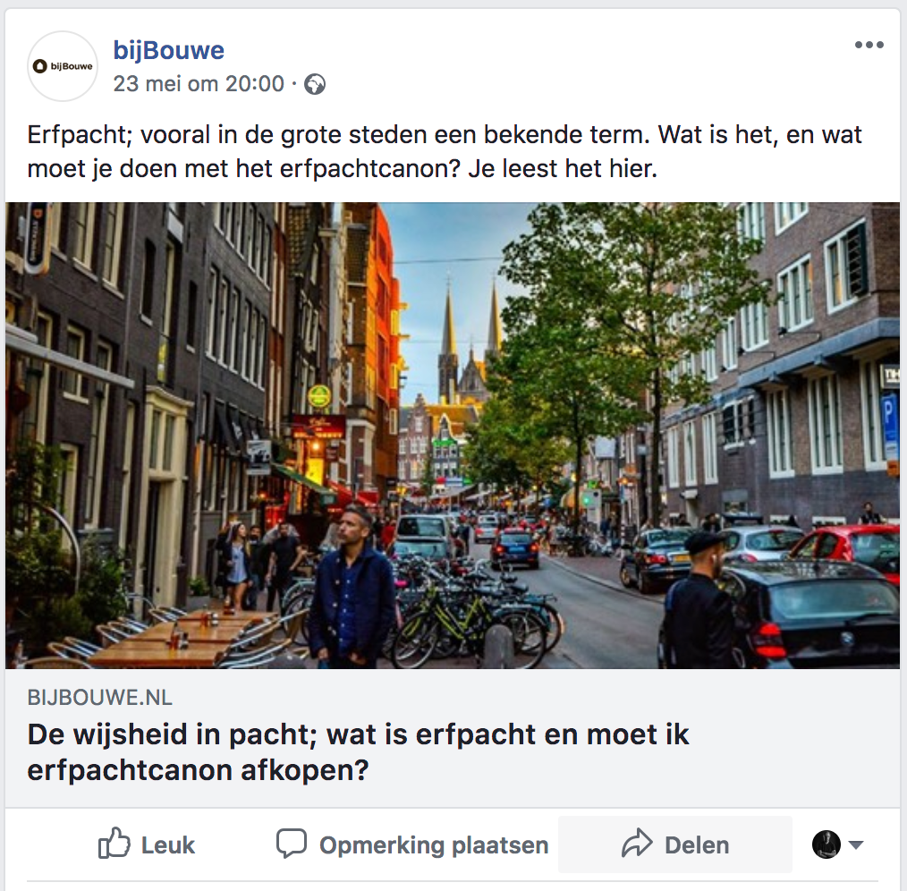This screenshot has width=907, height=891.
Task: Open the article headline 'De wijsheid in pacht'
Action: [358, 752]
